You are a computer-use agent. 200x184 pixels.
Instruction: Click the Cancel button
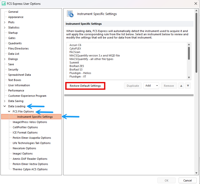tap(187, 180)
